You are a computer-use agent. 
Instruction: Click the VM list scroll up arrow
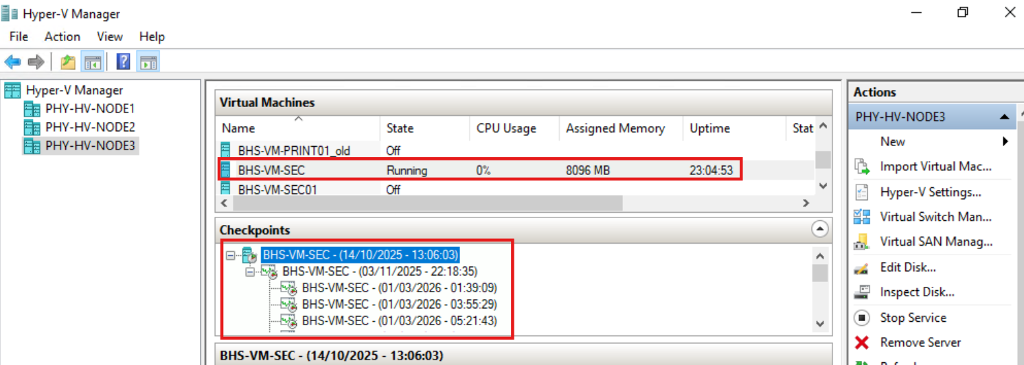tap(823, 128)
